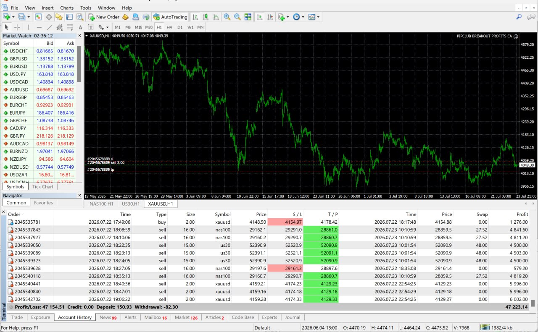Close the Navigator panel
538x332 pixels.
(79, 195)
